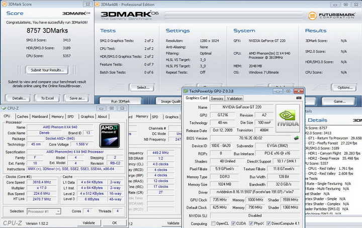Click the Options button under Results
This screenshot has width=362, height=228.
345,87
